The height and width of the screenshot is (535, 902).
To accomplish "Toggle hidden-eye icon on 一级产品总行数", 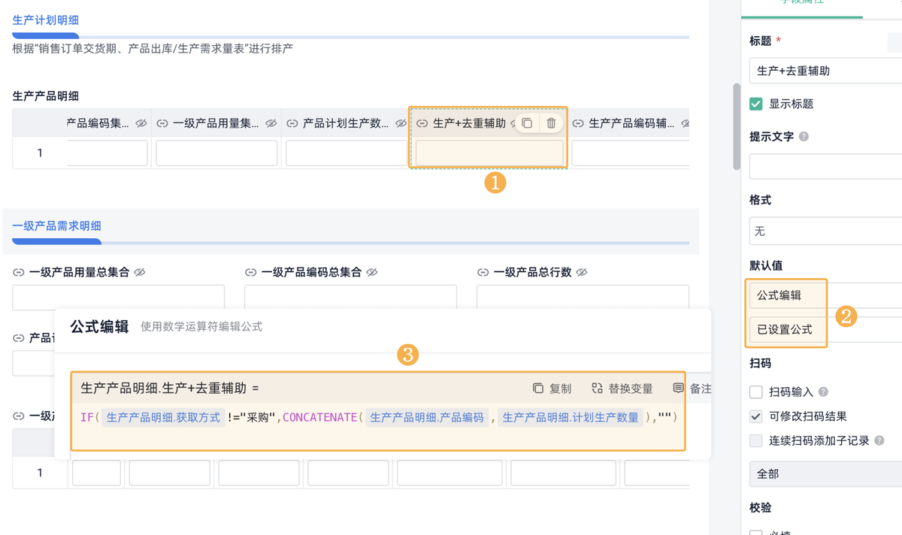I will pos(581,272).
